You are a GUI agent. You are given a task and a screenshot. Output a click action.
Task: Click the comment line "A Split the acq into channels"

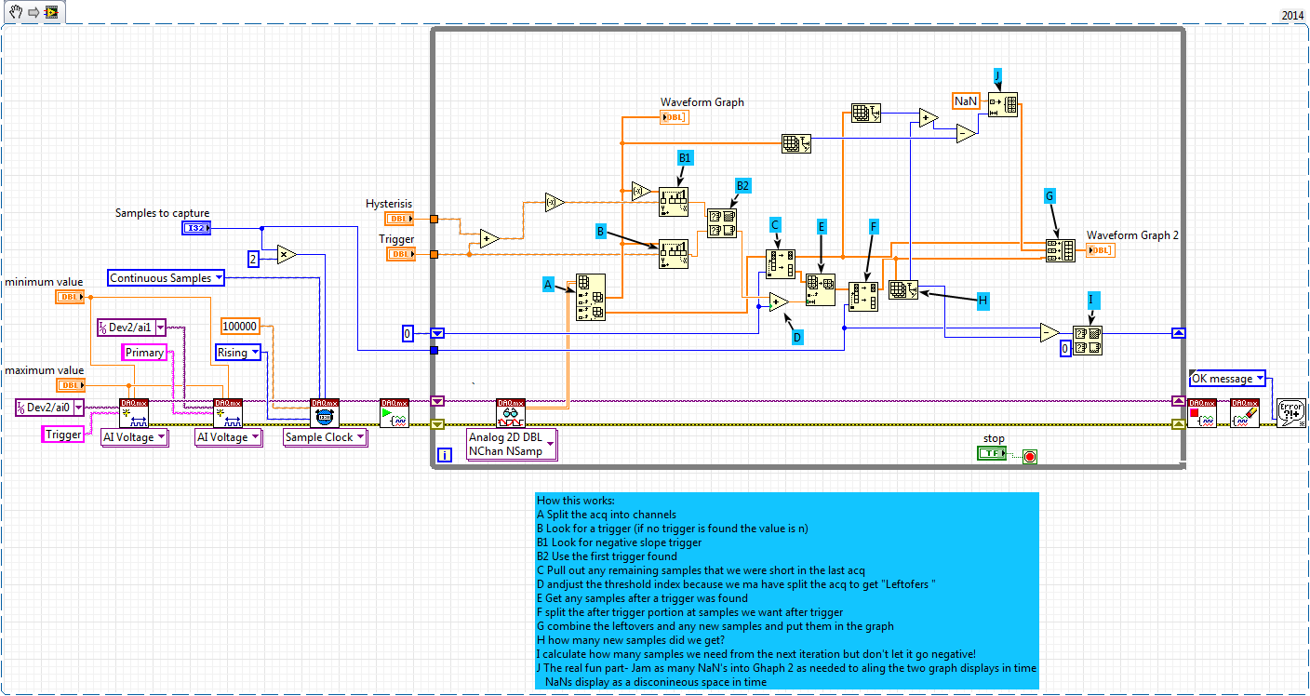(607, 515)
